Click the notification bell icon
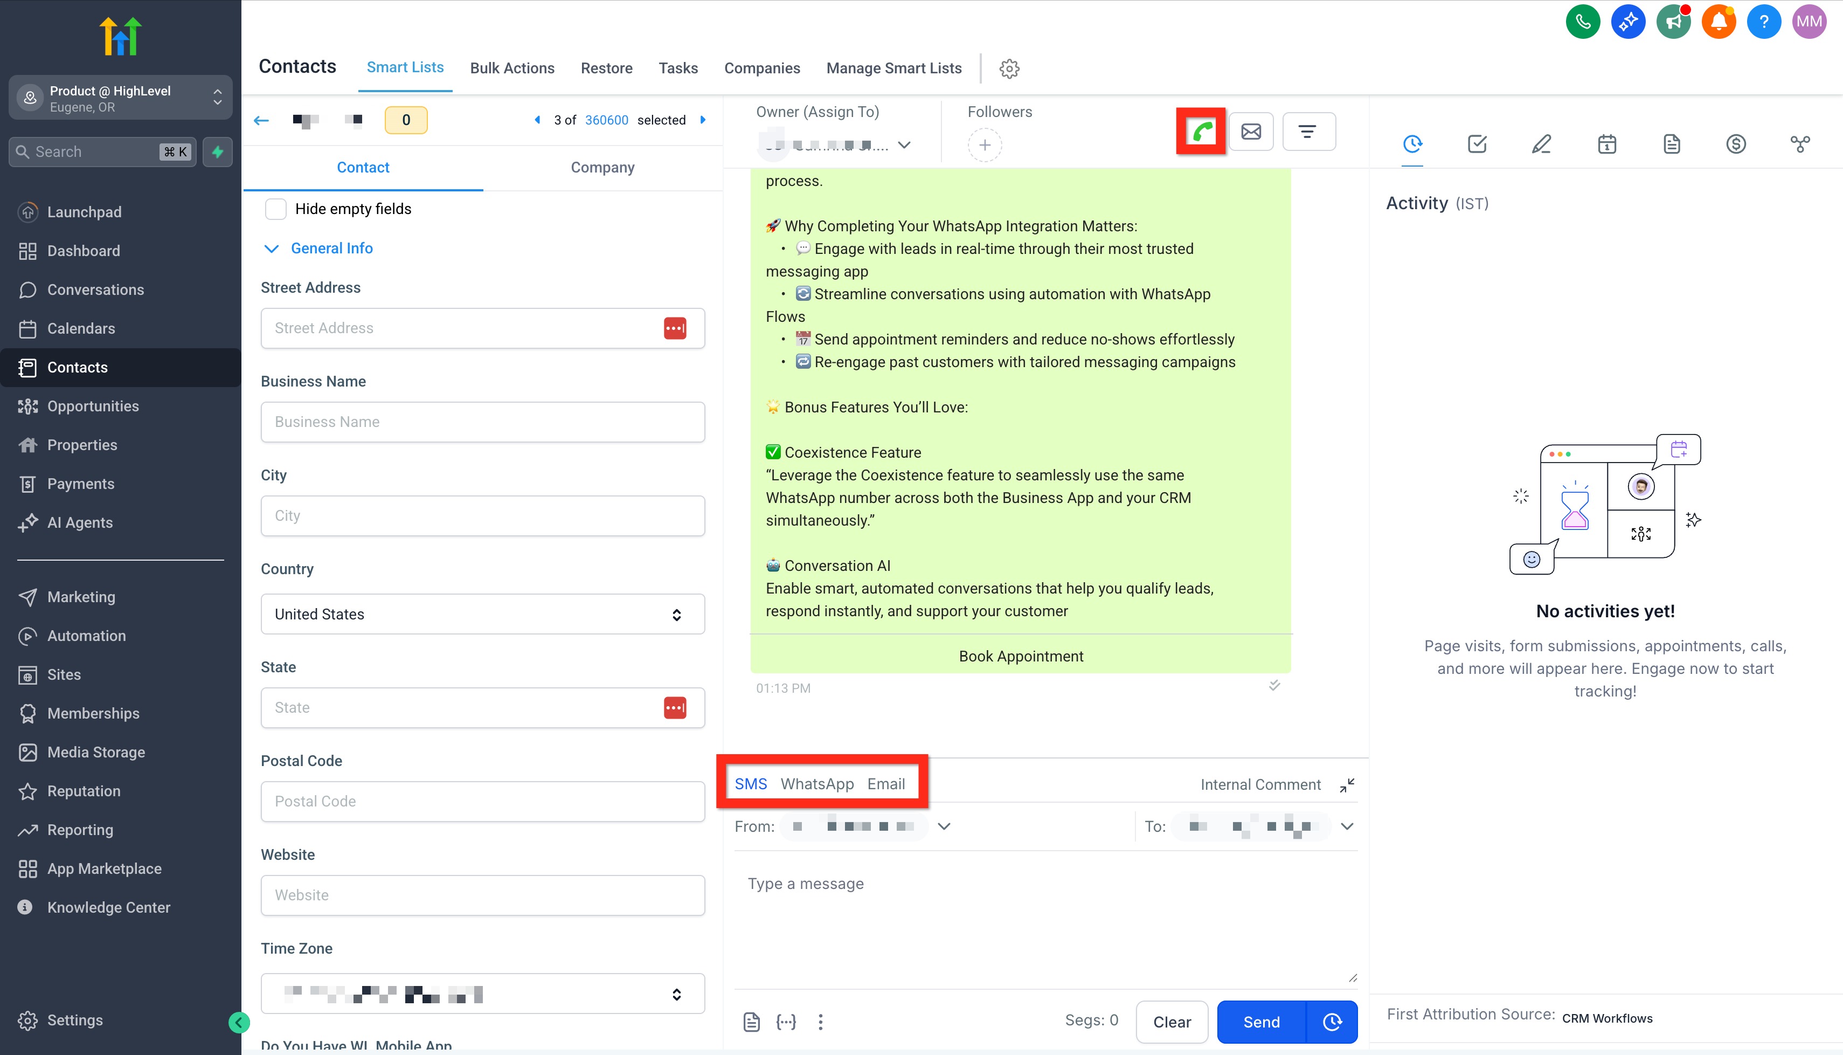The image size is (1843, 1055). (1719, 22)
